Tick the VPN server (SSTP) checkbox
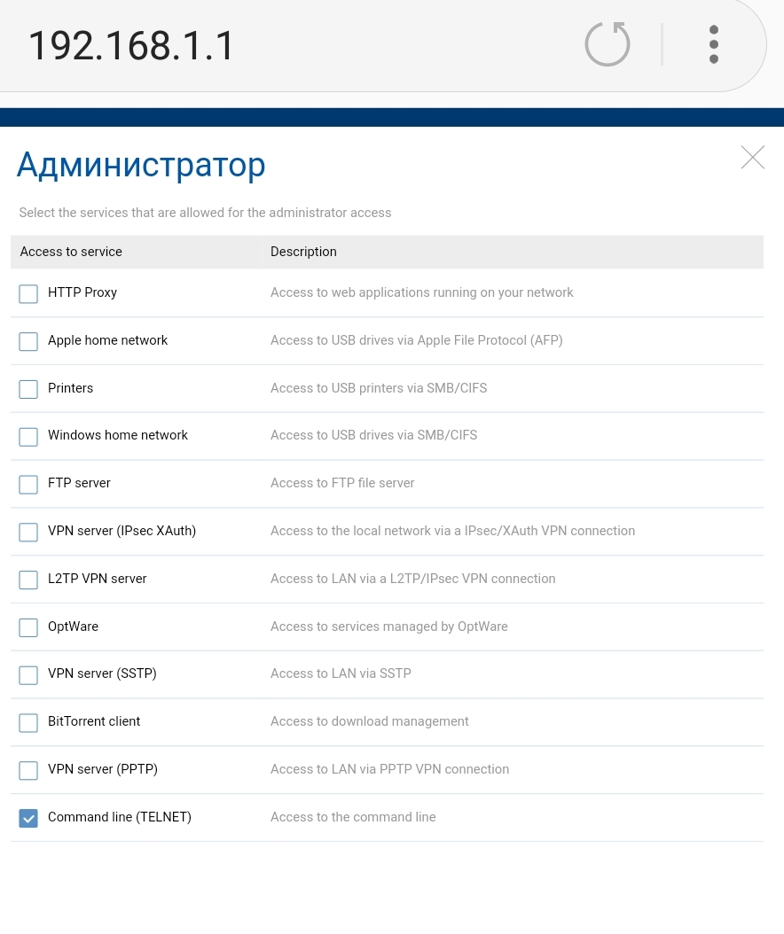Screen dimensions: 784x934 28,675
